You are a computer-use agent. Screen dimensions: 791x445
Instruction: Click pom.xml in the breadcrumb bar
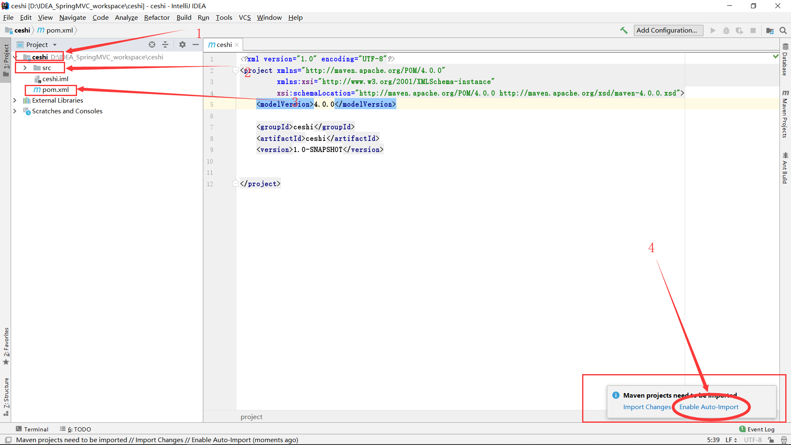[55, 30]
